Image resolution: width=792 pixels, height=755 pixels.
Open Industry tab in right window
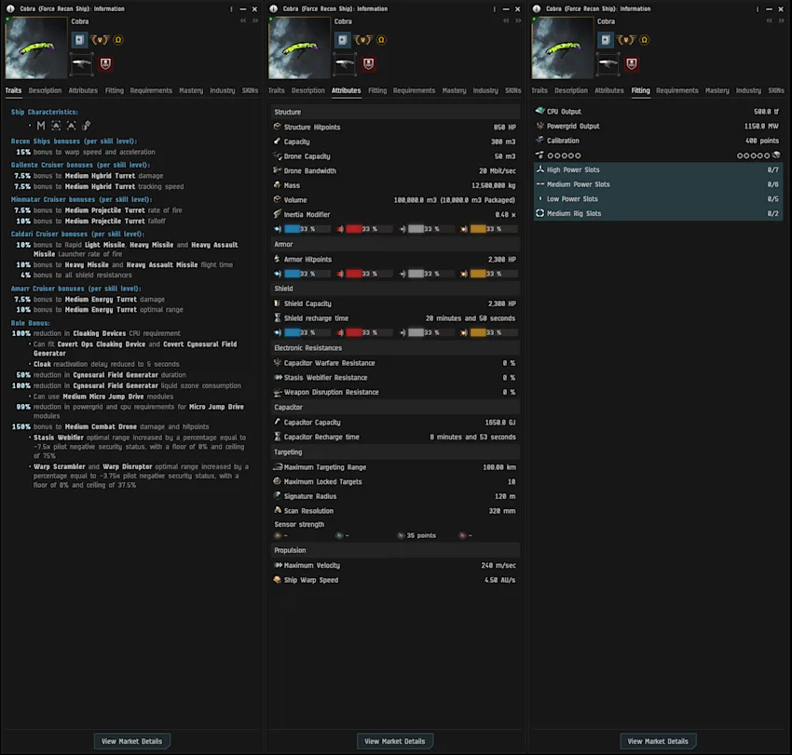coord(748,90)
